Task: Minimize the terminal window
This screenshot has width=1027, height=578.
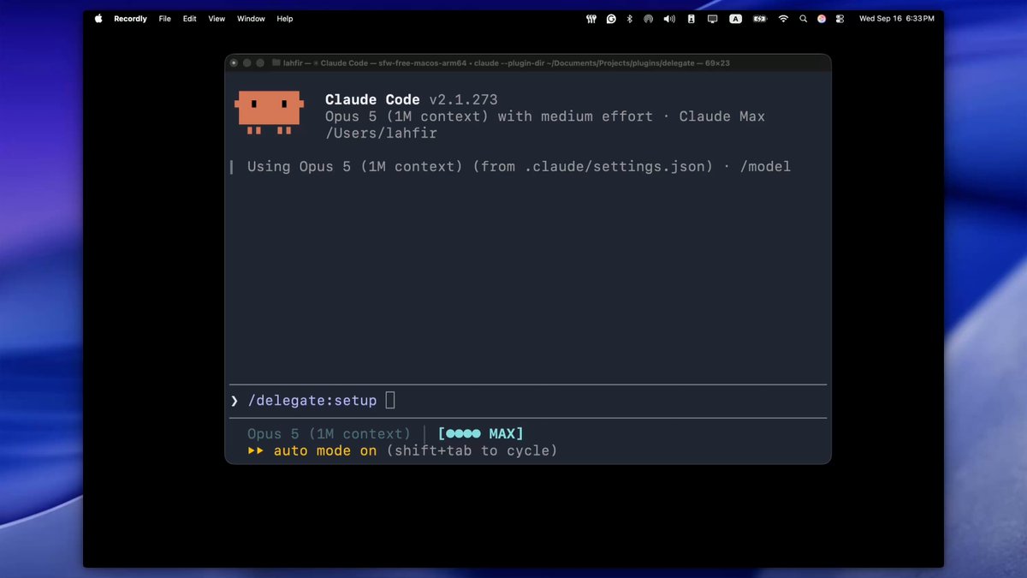Action: [x=247, y=63]
